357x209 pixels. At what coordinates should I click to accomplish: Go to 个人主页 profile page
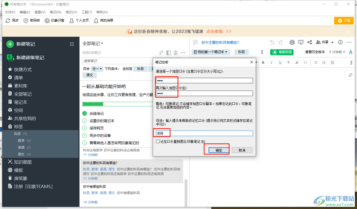79,20
